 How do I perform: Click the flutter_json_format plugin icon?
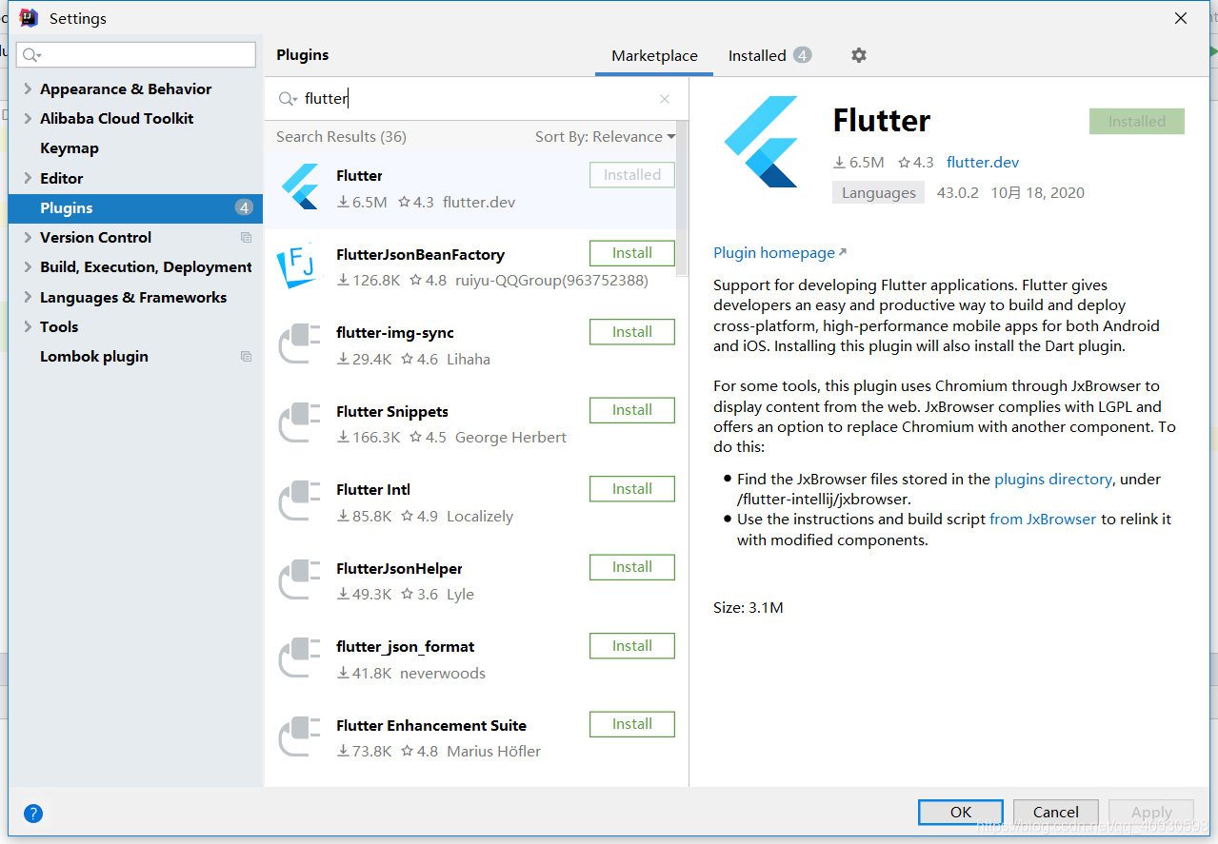(300, 658)
